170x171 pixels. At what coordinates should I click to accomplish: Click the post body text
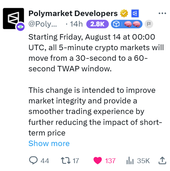[x=96, y=85]
